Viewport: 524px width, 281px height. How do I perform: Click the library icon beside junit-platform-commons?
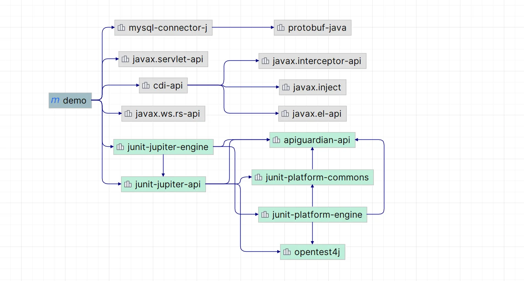259,177
